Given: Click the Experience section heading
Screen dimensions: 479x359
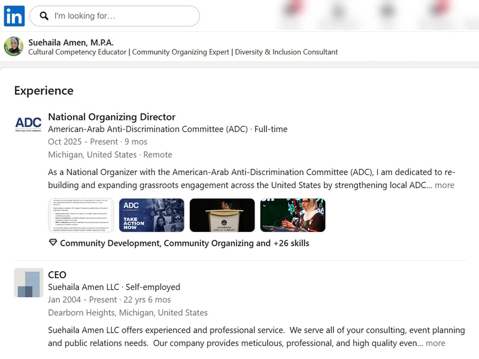Looking at the screenshot, I should pos(44,90).
